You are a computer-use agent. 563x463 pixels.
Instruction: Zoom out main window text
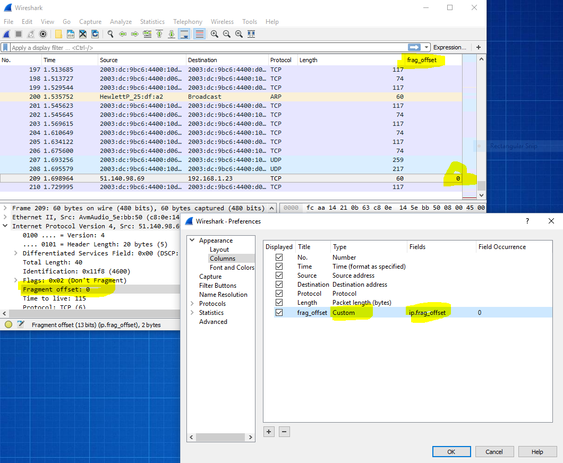pyautogui.click(x=227, y=34)
